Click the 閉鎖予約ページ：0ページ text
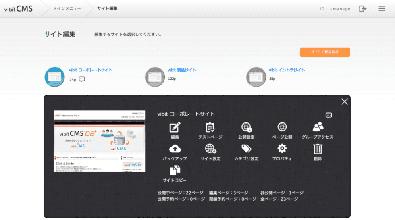Viewport: 395px width, 220px height. click(x=233, y=199)
